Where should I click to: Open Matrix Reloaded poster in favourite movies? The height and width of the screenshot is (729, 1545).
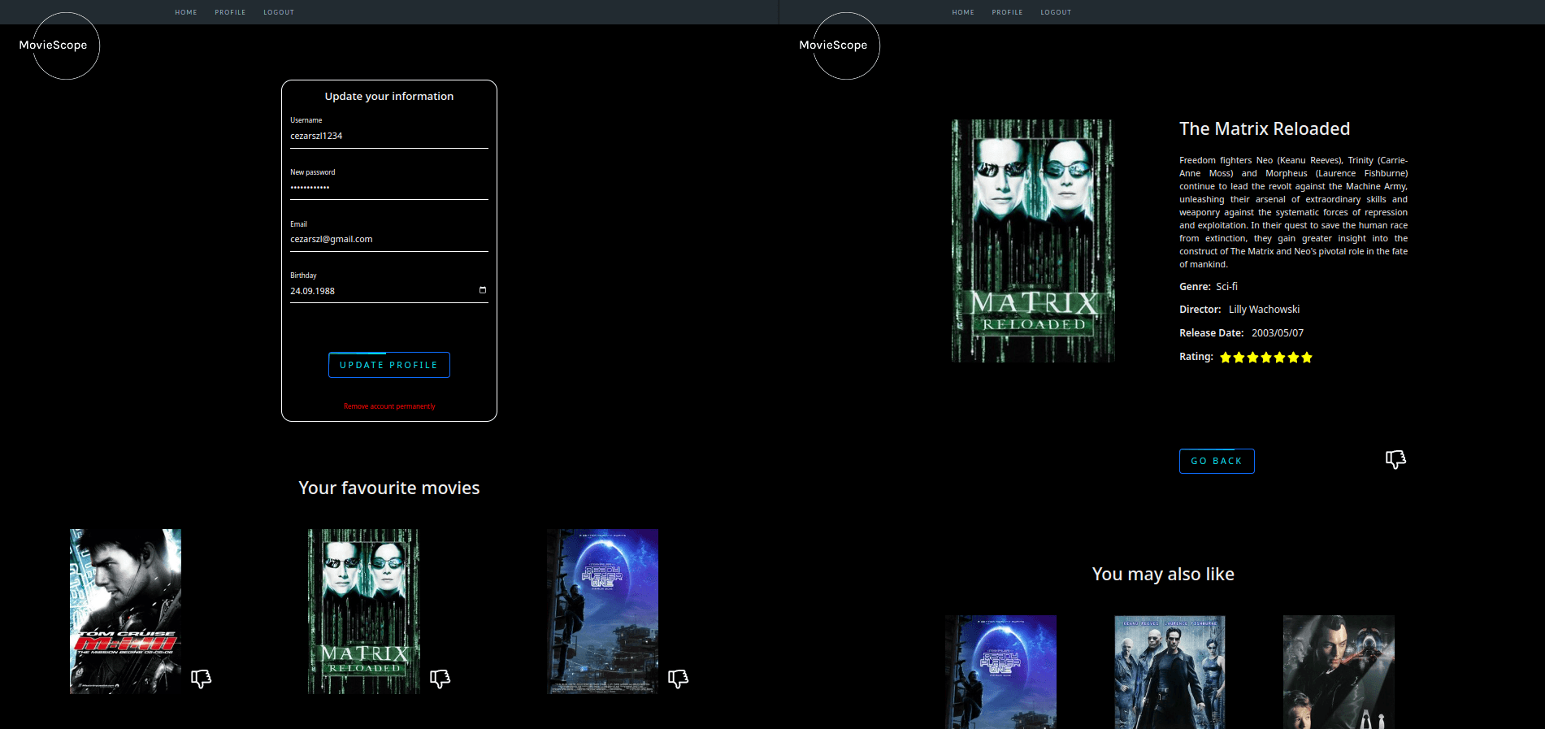[x=364, y=611]
